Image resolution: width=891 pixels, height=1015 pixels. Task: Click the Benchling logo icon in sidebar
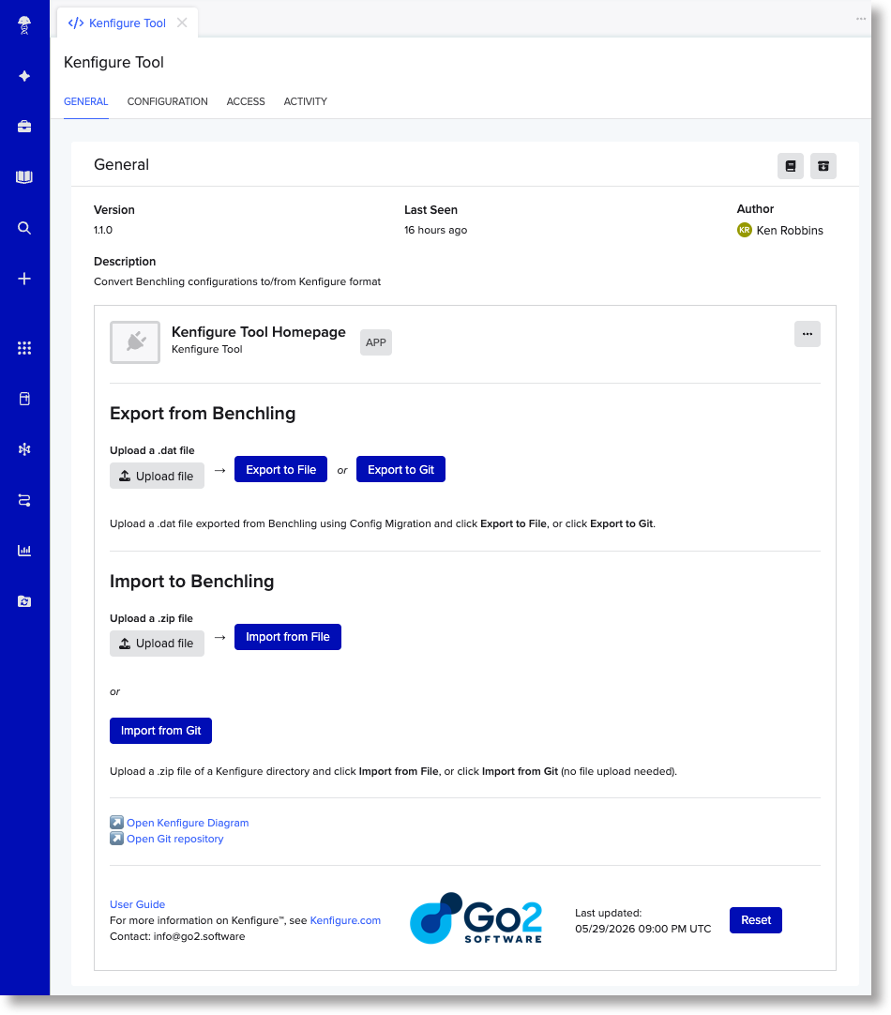(24, 25)
